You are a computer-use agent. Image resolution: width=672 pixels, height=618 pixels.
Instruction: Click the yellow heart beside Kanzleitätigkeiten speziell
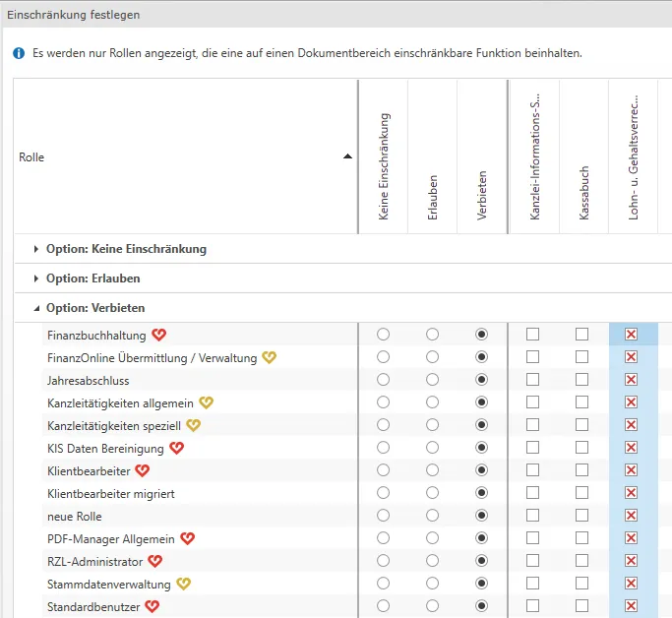(x=193, y=425)
